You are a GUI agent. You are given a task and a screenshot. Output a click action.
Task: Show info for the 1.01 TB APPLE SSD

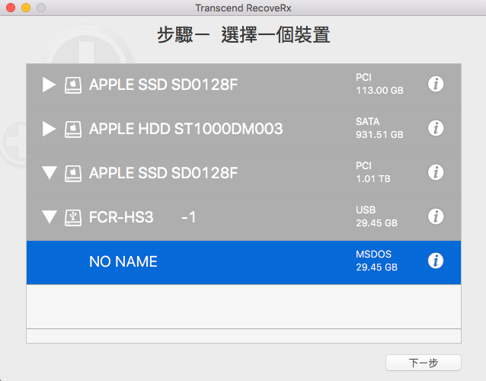pyautogui.click(x=436, y=172)
